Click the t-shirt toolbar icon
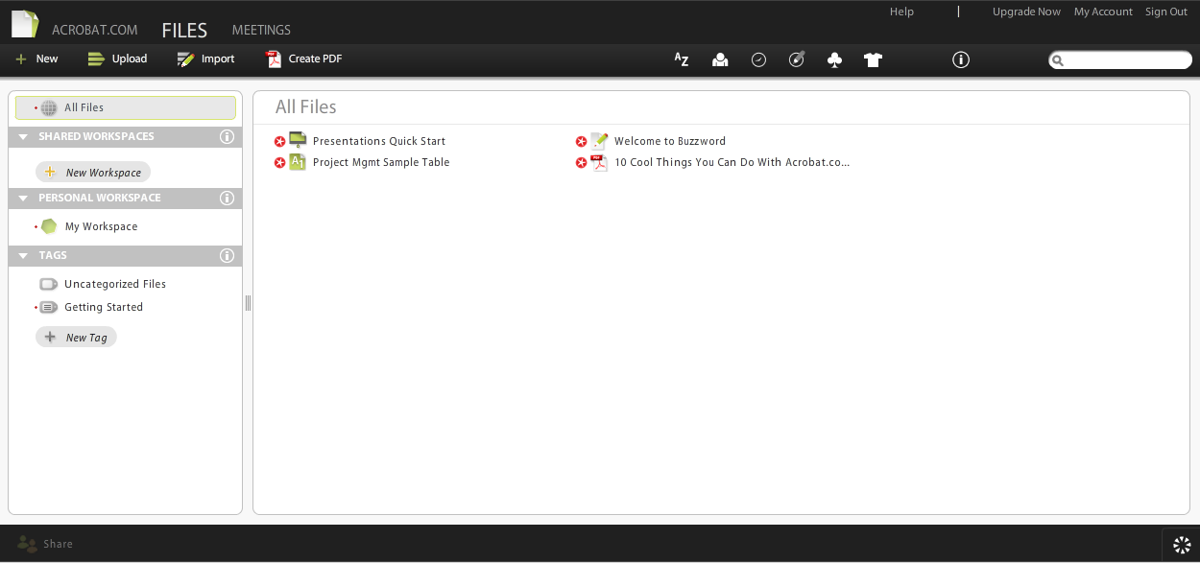Screen dimensions: 1200x563 (873, 59)
